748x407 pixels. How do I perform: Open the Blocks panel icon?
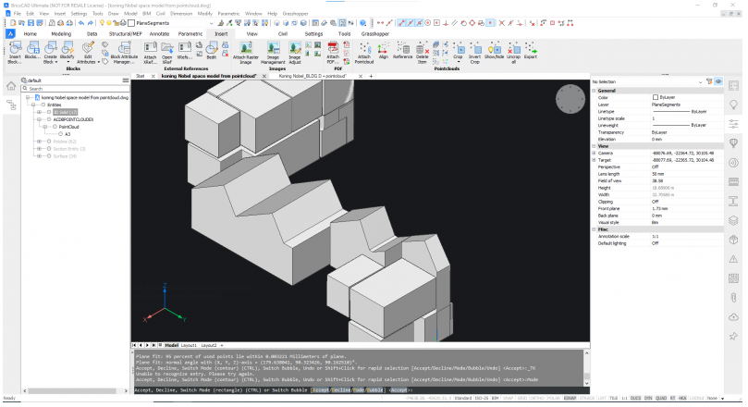pyautogui.click(x=32, y=50)
